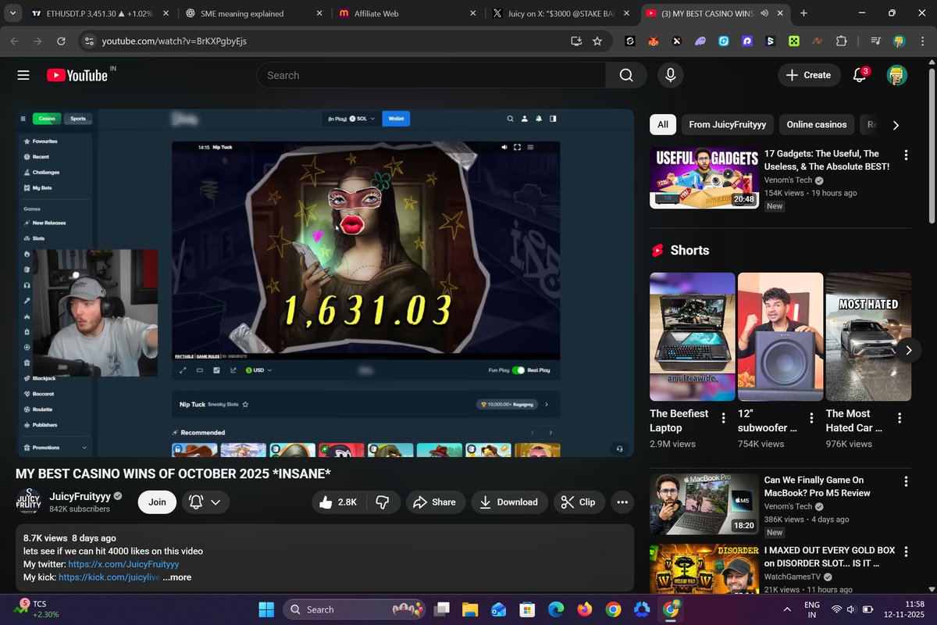The image size is (937, 625).
Task: Open the TCS stock widget in taskbar
Action: point(37,609)
